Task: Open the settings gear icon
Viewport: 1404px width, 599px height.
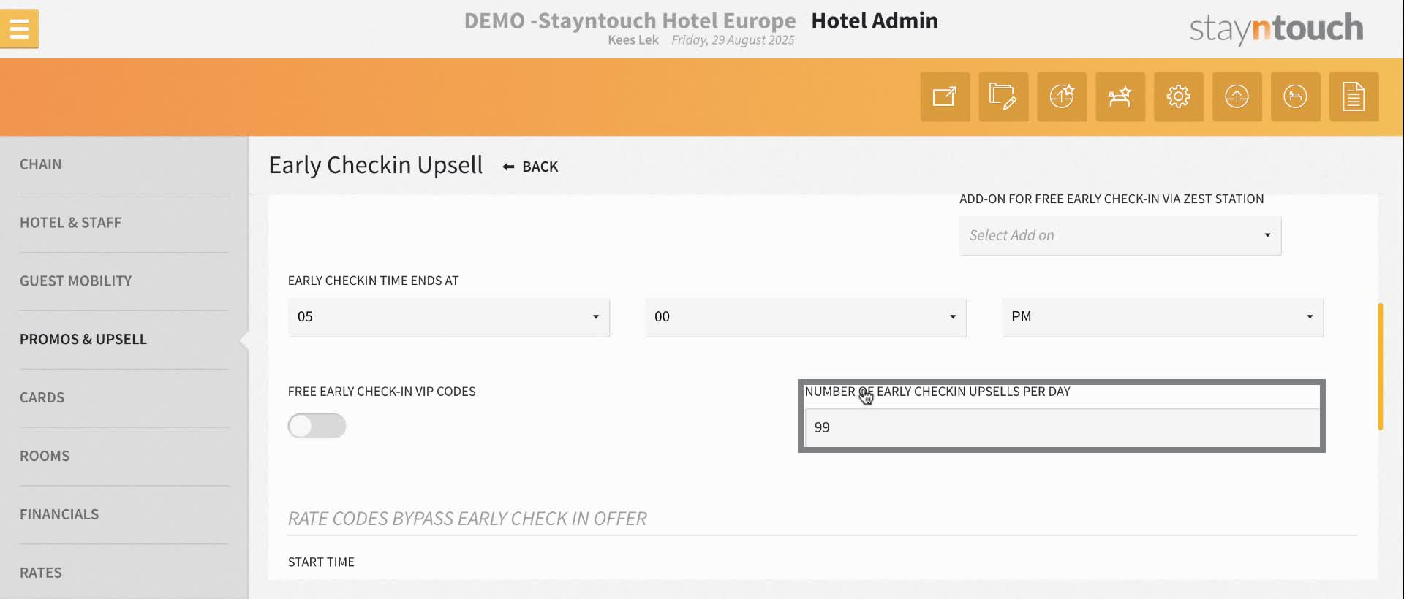Action: (x=1179, y=96)
